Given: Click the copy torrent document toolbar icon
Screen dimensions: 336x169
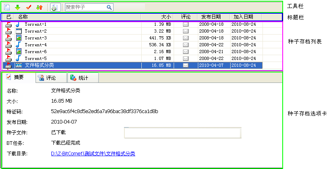Looking at the screenshot, I should click(7, 7).
